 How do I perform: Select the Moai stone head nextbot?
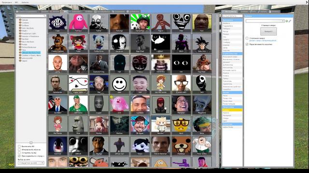pos(78,125)
